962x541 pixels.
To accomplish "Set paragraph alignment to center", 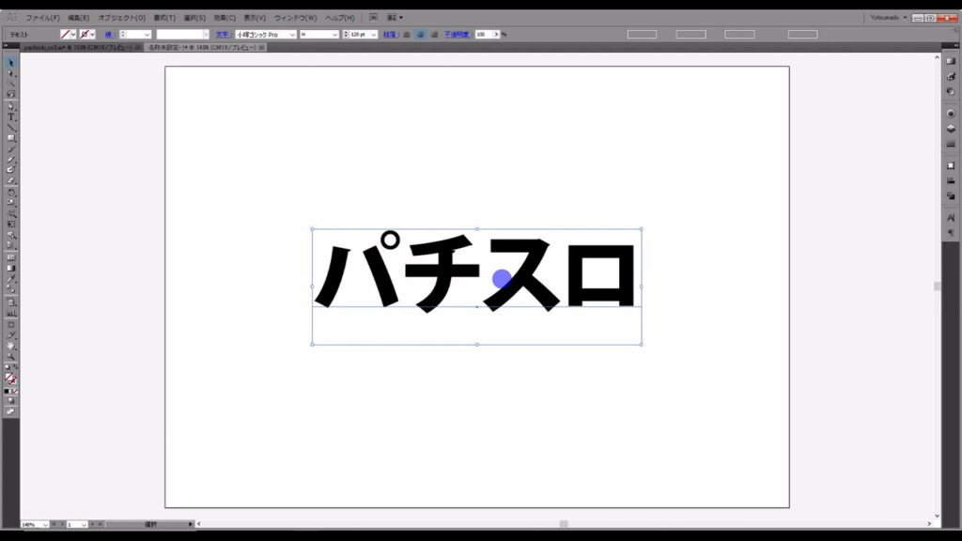I will pyautogui.click(x=421, y=34).
